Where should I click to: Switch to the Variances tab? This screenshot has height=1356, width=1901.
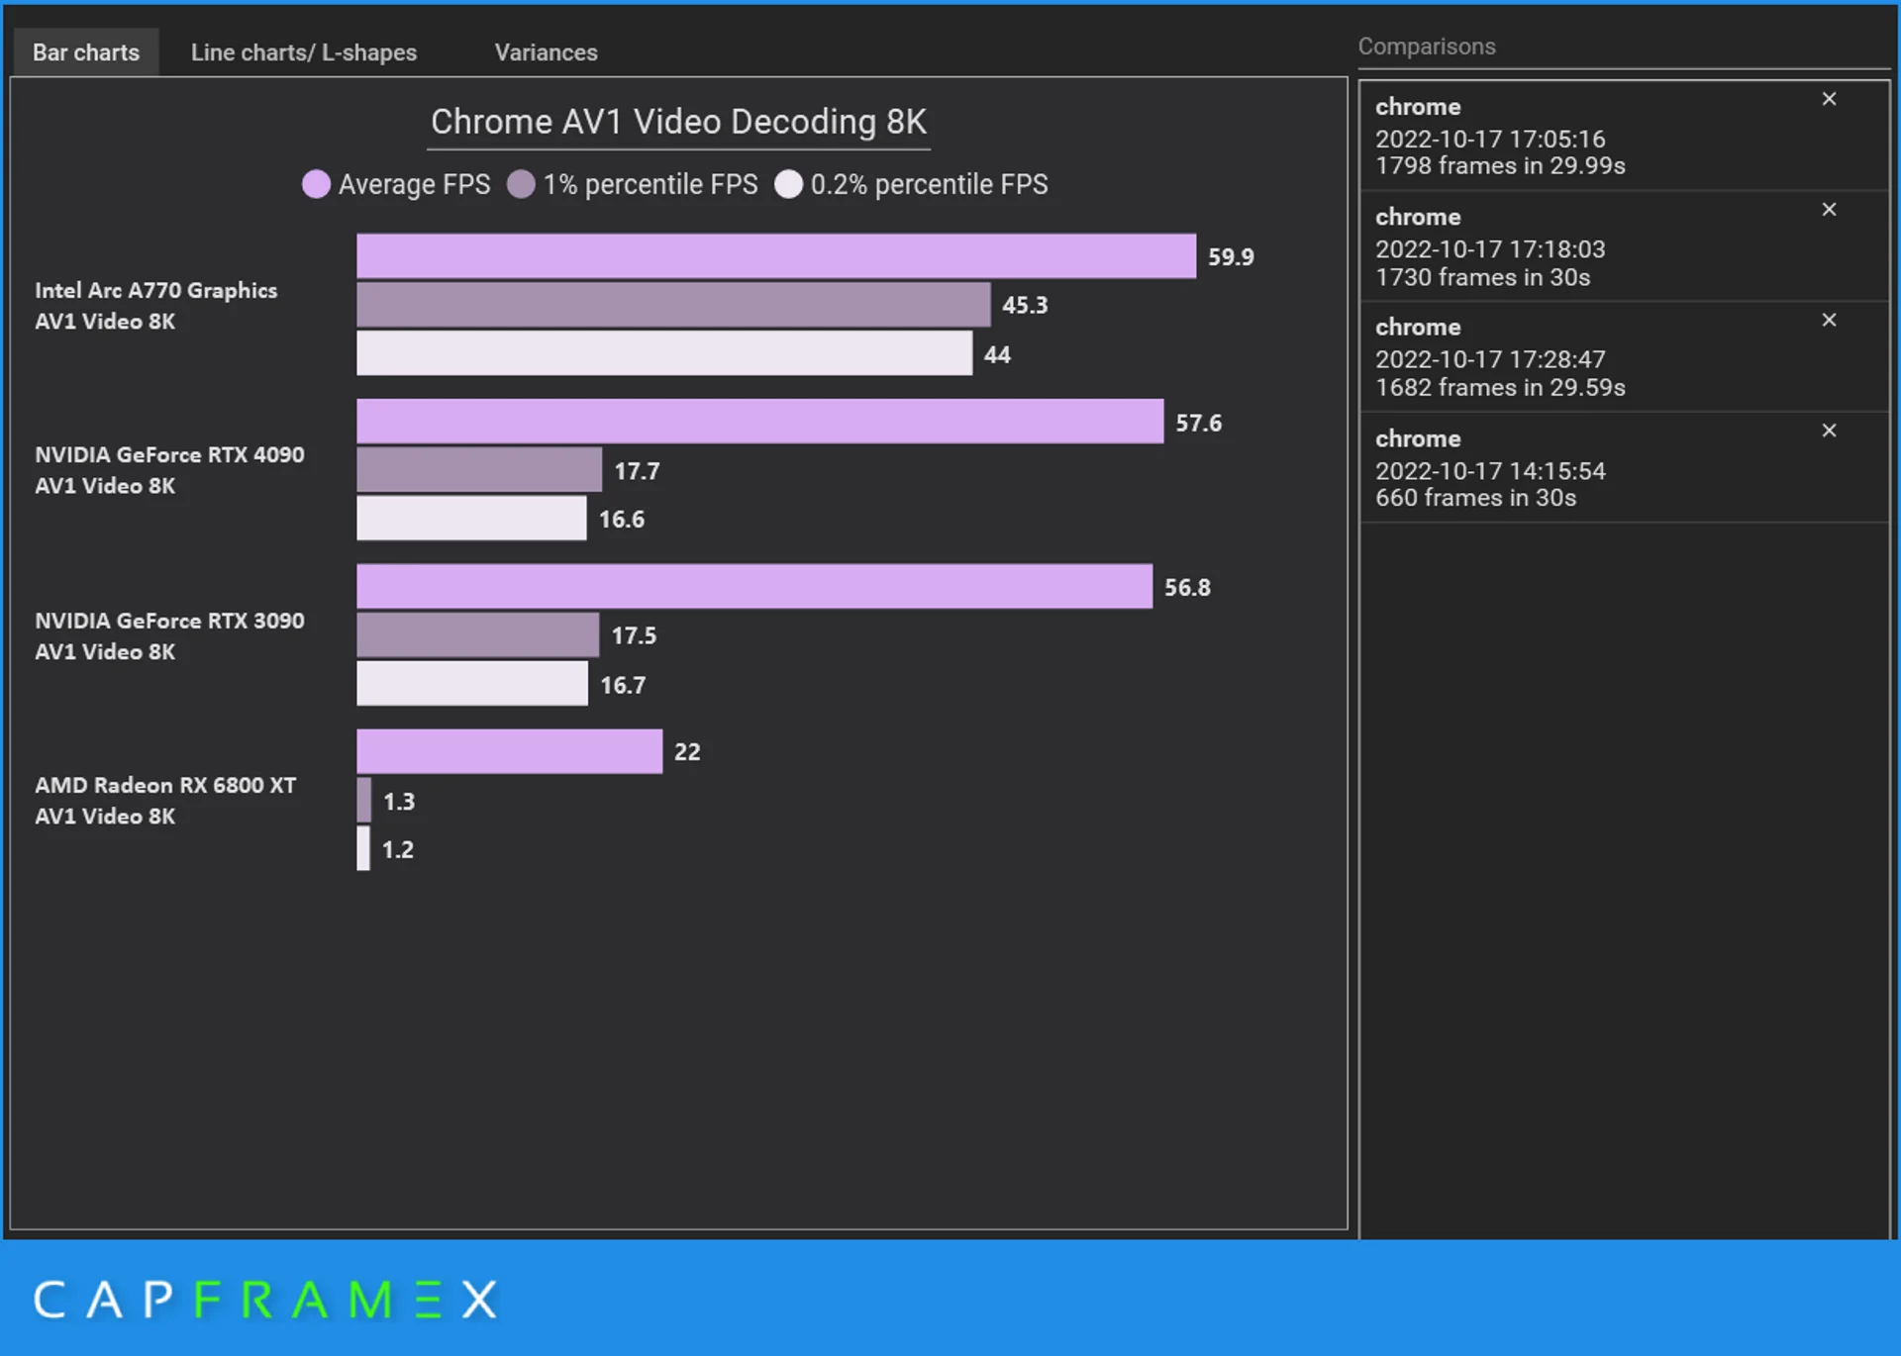546,51
